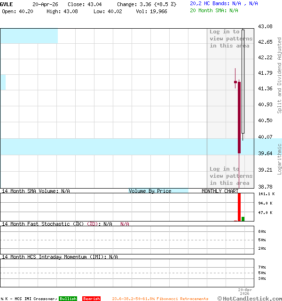Click upper 'Log in to view patterns' notice
The image size is (282, 301).
click(x=231, y=39)
